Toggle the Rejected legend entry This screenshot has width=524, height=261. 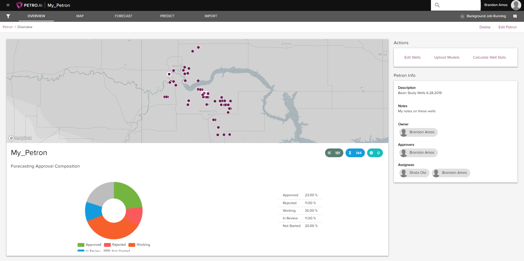(115, 245)
